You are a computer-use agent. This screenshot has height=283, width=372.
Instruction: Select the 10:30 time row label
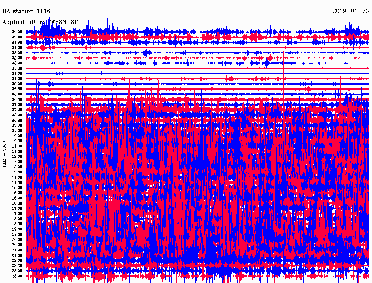17,141
